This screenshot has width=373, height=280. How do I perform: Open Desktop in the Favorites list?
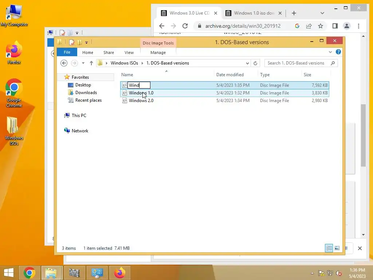(x=83, y=85)
